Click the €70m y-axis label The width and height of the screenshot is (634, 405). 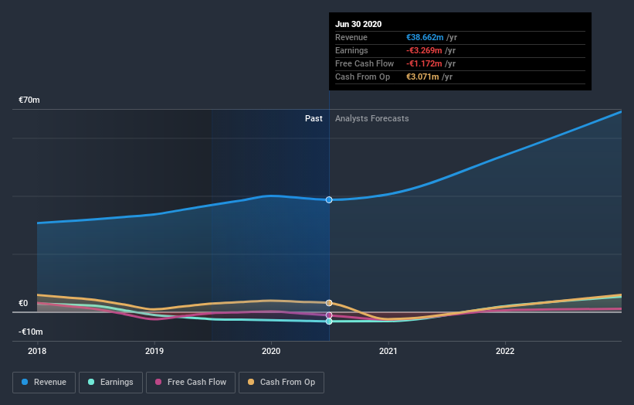(29, 100)
